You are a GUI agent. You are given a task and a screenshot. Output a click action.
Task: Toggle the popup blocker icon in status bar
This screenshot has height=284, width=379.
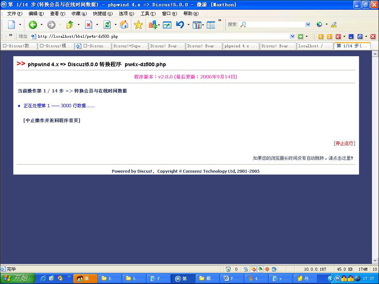(254, 269)
